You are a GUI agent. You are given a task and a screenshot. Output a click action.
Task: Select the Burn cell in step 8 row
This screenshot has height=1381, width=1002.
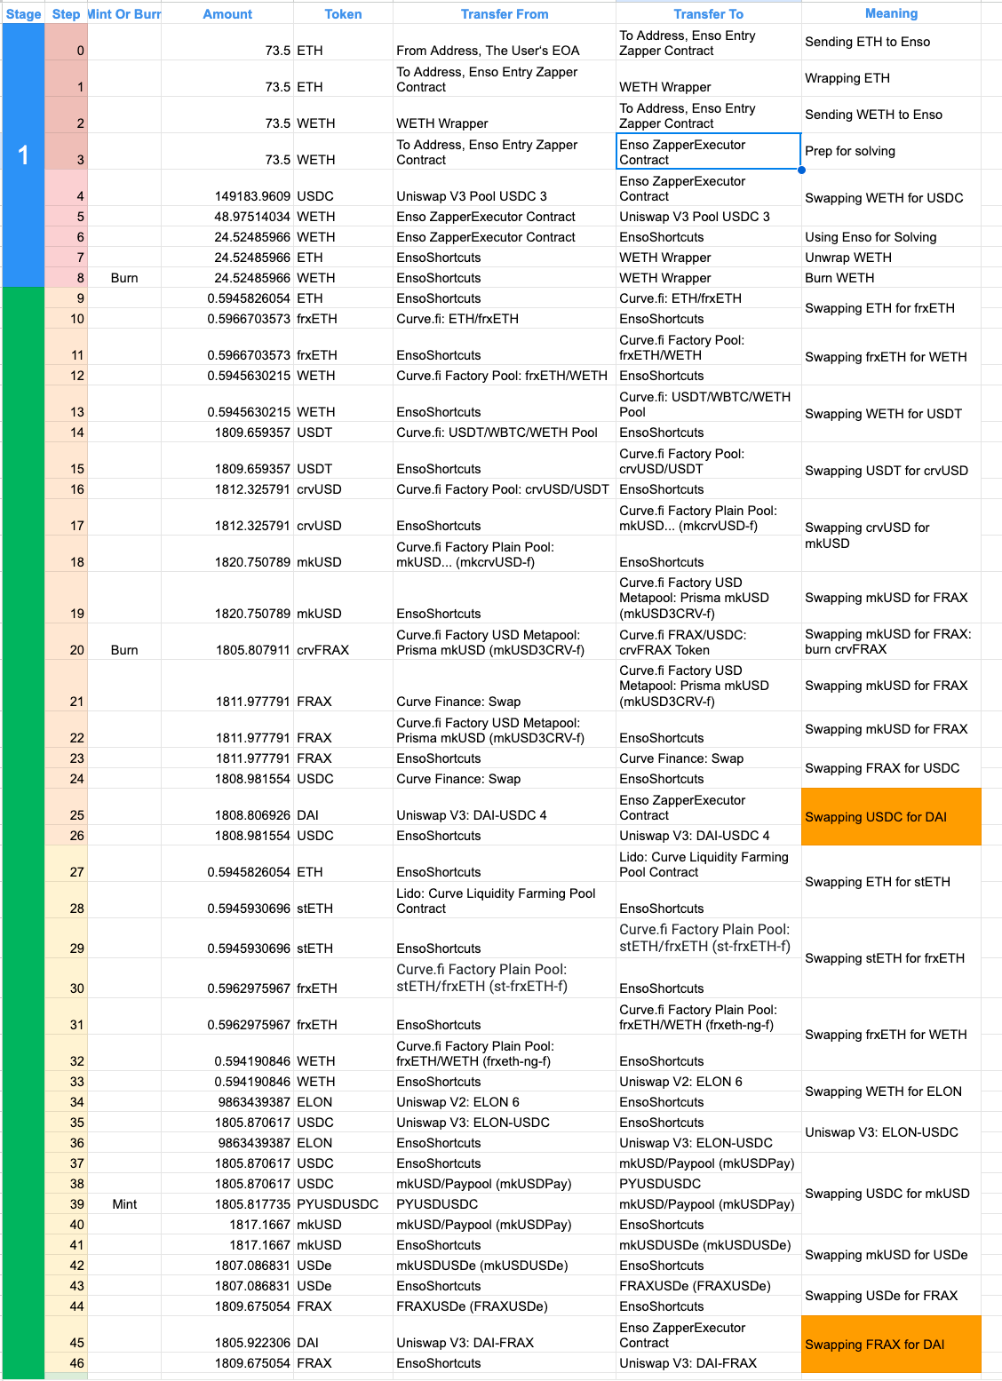pyautogui.click(x=124, y=278)
